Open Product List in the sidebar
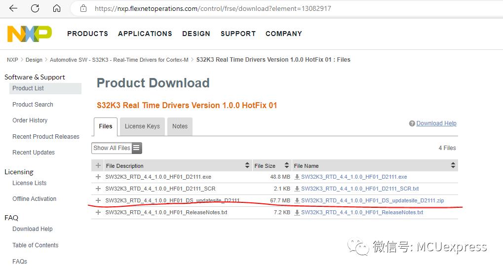 [45, 88]
